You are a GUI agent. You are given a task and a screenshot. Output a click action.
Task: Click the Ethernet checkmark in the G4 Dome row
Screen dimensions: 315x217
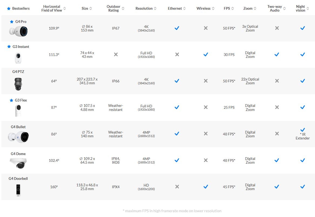tap(177, 160)
